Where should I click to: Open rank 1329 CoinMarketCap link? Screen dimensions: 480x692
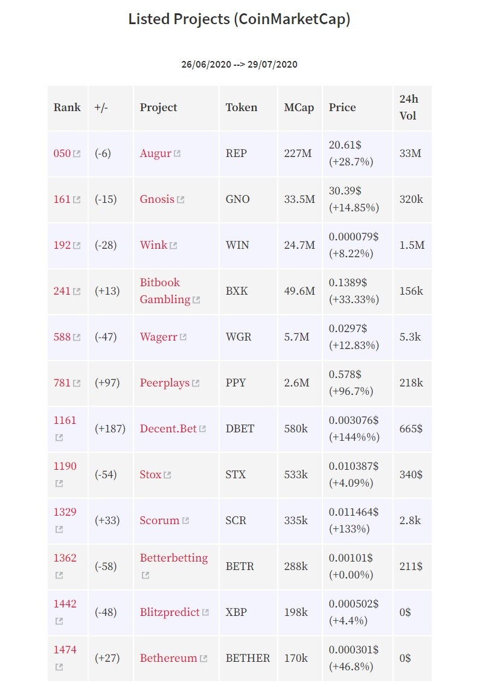65,512
